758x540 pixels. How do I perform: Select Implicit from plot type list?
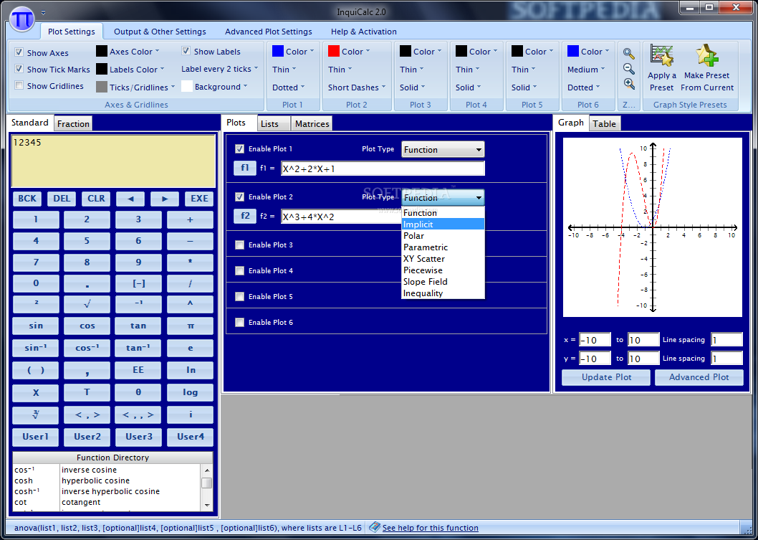[x=443, y=224]
